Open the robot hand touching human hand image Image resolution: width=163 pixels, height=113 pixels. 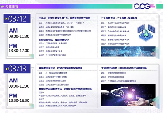pos(128,95)
